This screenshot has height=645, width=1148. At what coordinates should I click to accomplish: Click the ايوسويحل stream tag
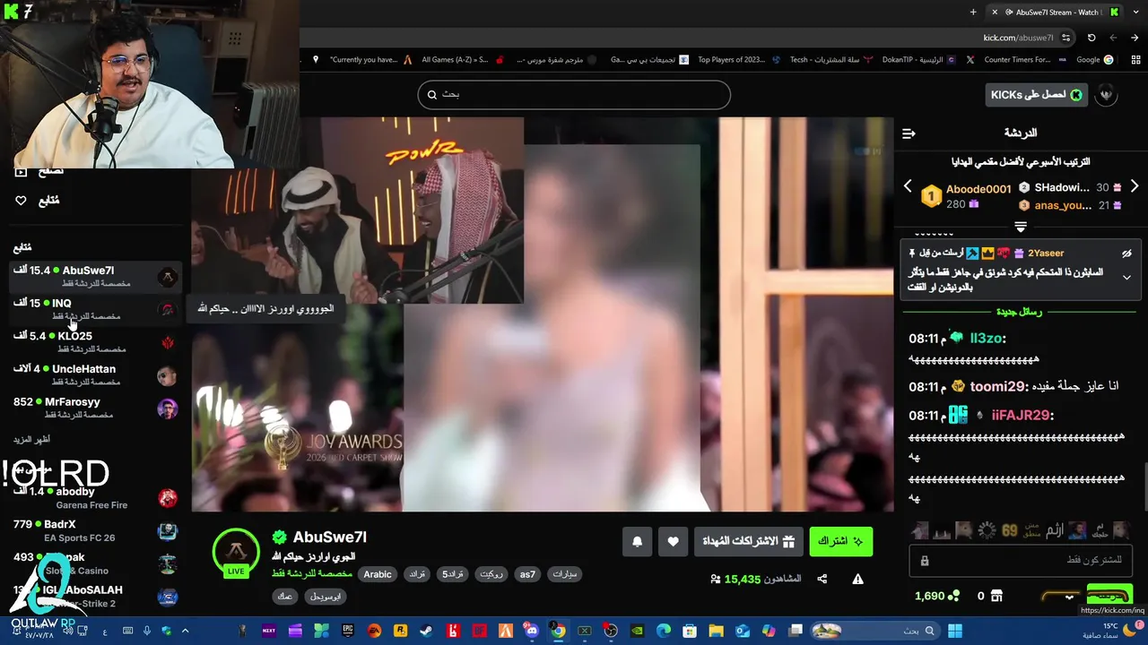[x=324, y=596]
